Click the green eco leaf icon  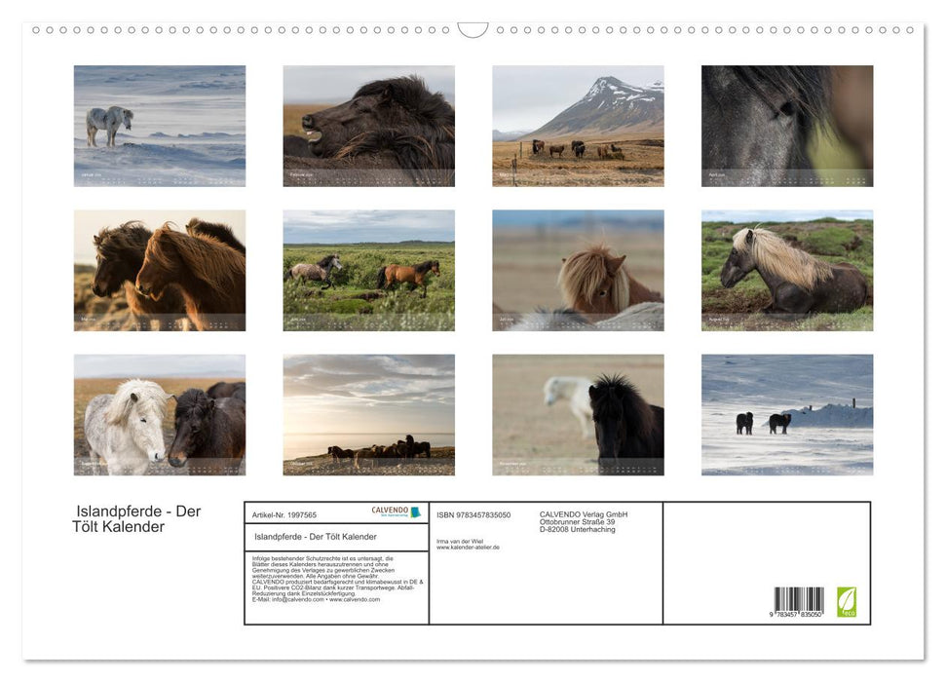847,601
